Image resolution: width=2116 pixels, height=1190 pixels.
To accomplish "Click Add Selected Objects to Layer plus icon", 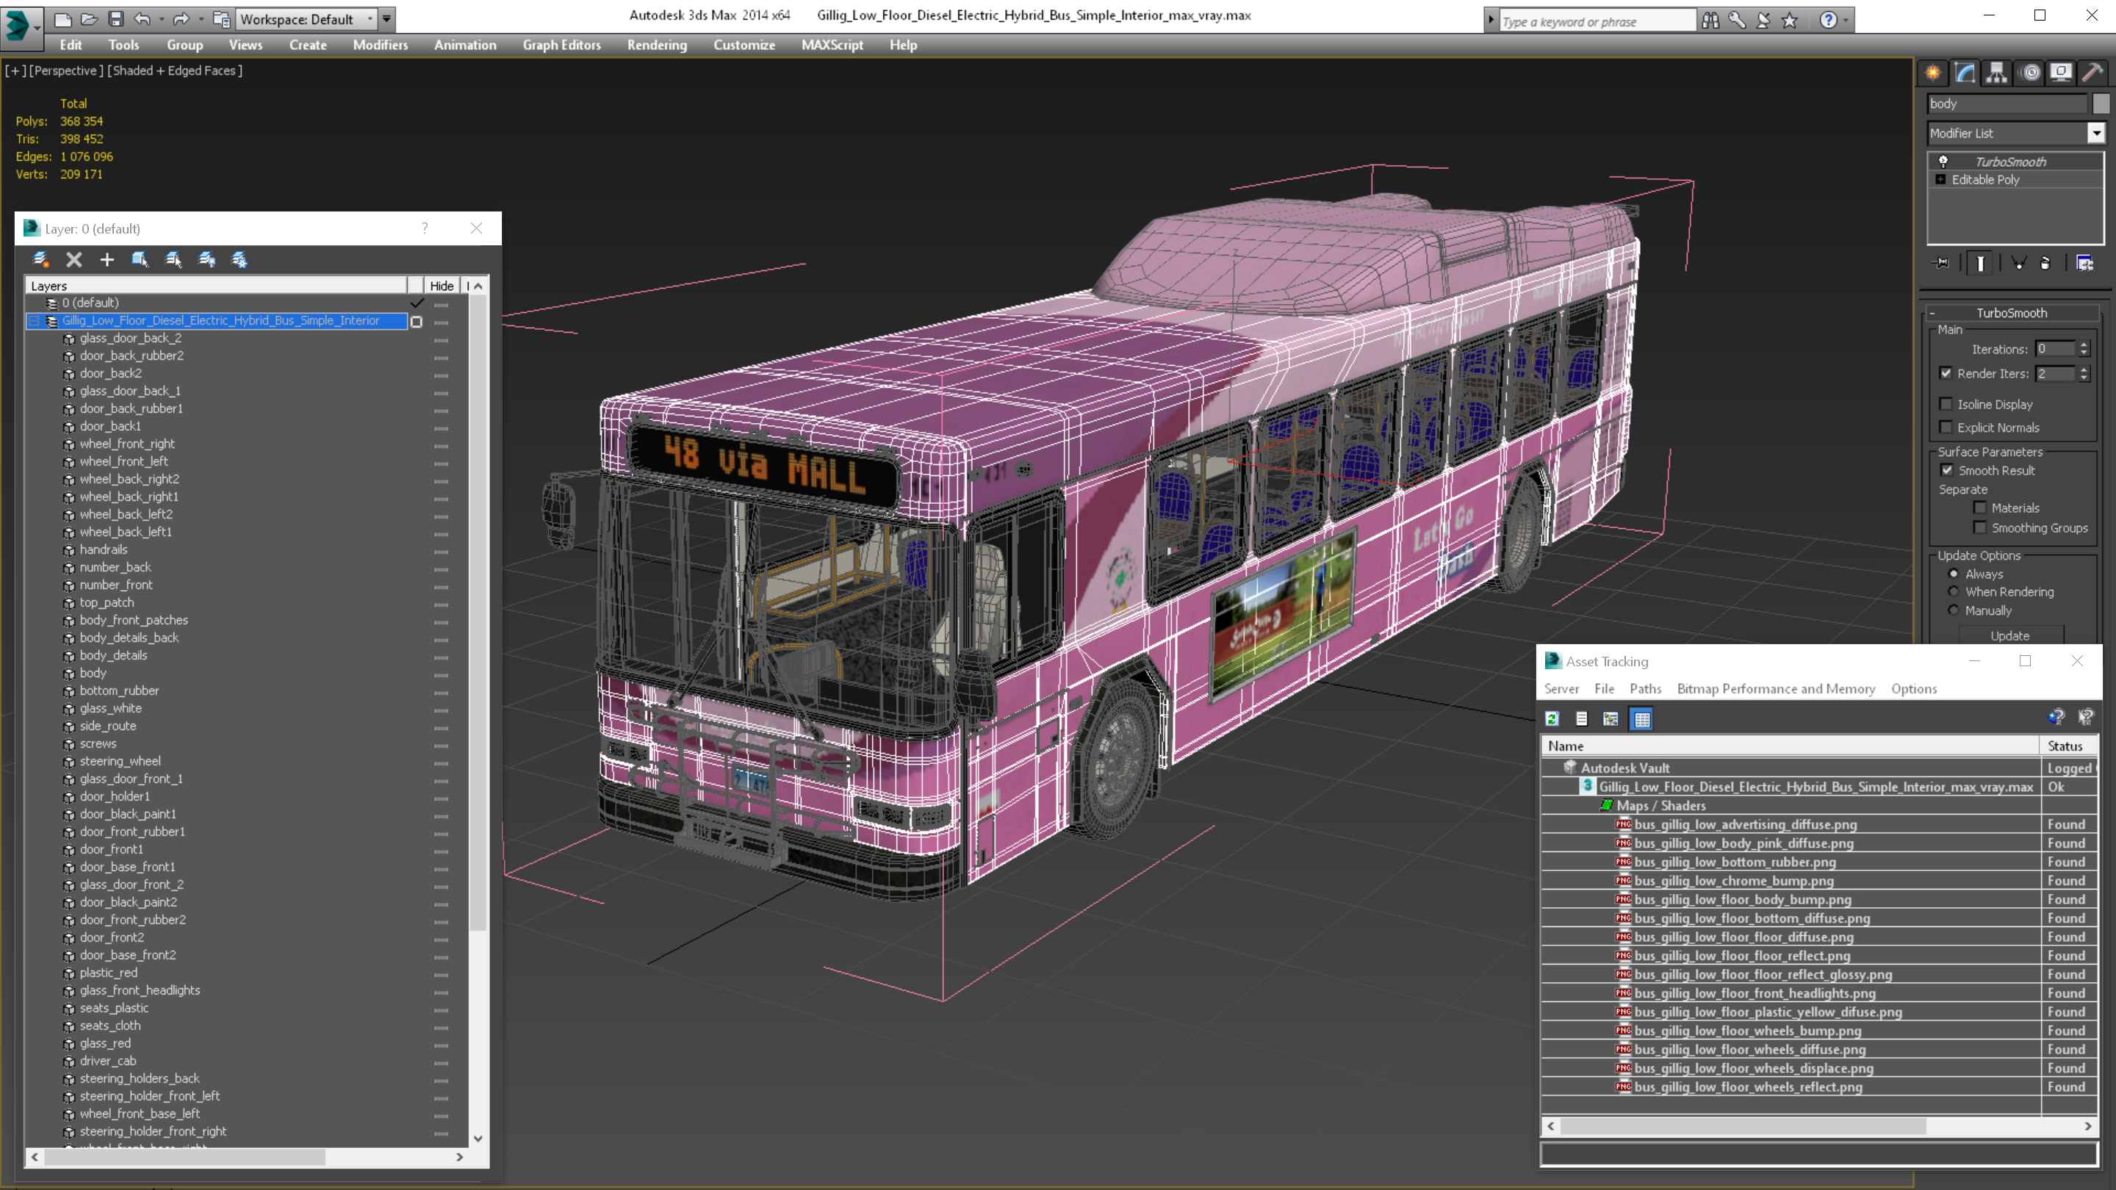I will pyautogui.click(x=107, y=259).
